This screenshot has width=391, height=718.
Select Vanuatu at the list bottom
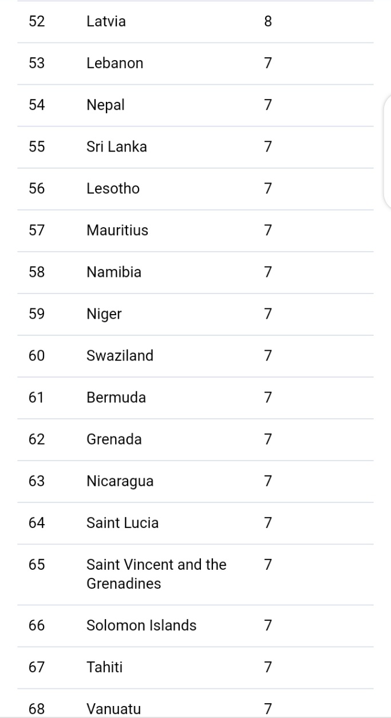pyautogui.click(x=113, y=709)
